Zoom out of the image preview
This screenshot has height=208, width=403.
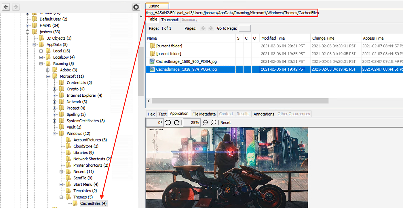205,123
